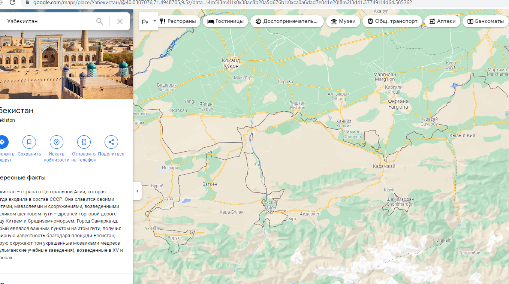The image size is (509, 284).
Task: Click the blue route directions icon
Action: (3, 142)
